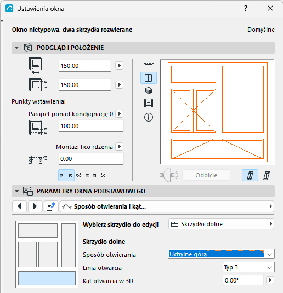Click the window preview image

click(x=217, y=112)
